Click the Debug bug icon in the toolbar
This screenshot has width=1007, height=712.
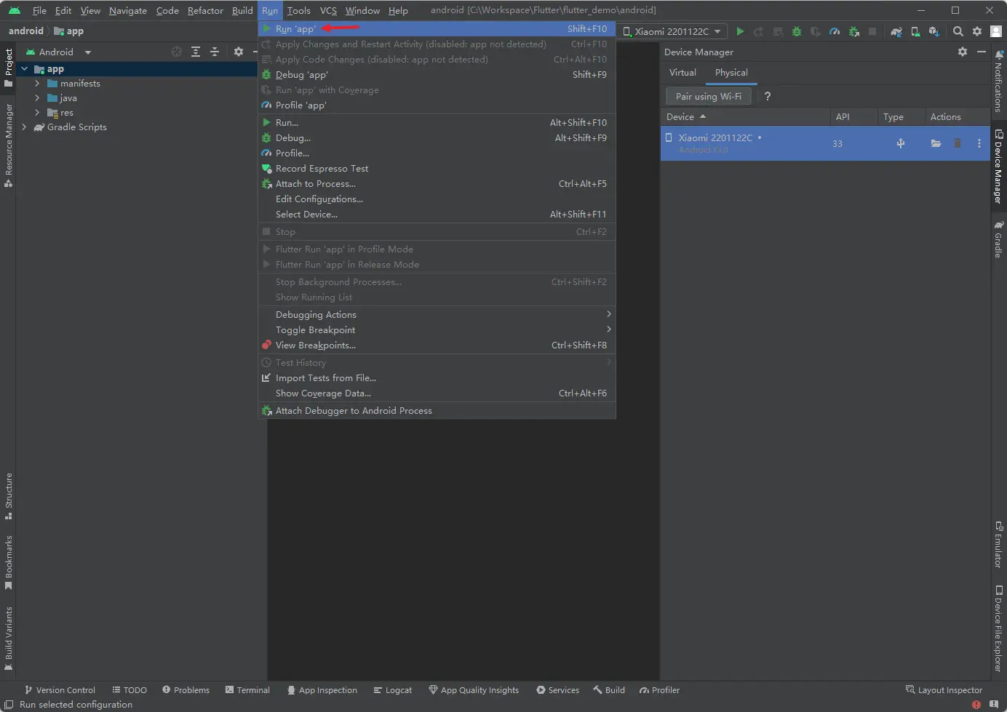[797, 31]
